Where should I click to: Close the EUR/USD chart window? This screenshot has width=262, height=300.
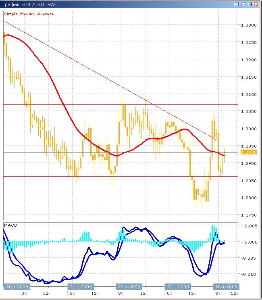pos(256,4)
